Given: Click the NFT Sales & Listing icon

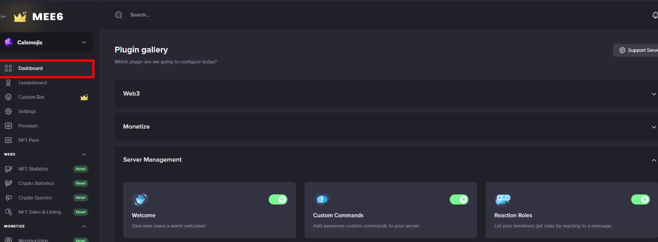Looking at the screenshot, I should point(8,212).
